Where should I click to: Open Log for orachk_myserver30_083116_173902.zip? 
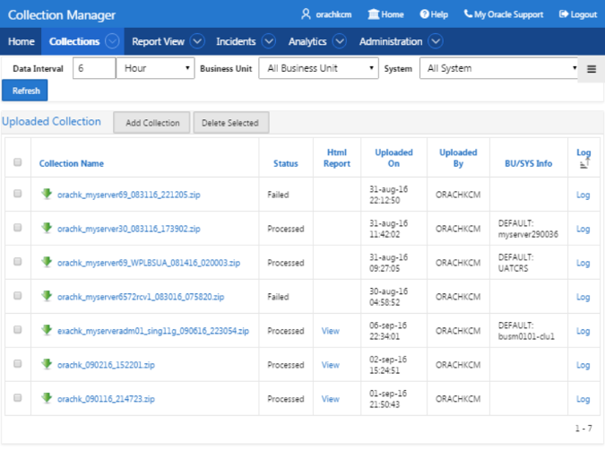coord(583,229)
